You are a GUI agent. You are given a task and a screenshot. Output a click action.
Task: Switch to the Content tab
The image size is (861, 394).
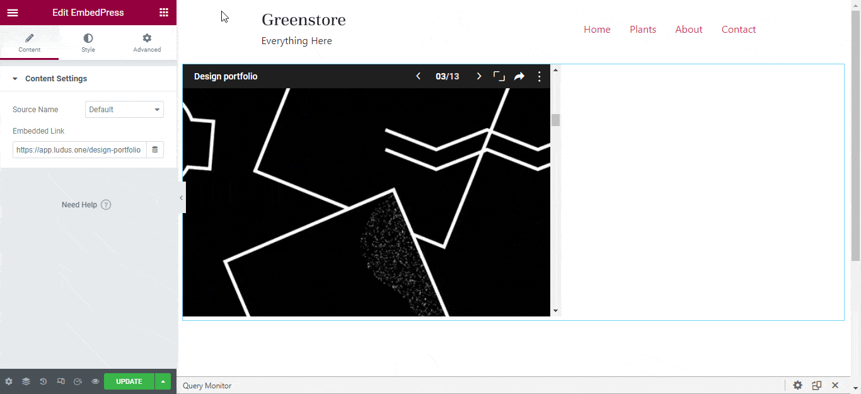[30, 43]
